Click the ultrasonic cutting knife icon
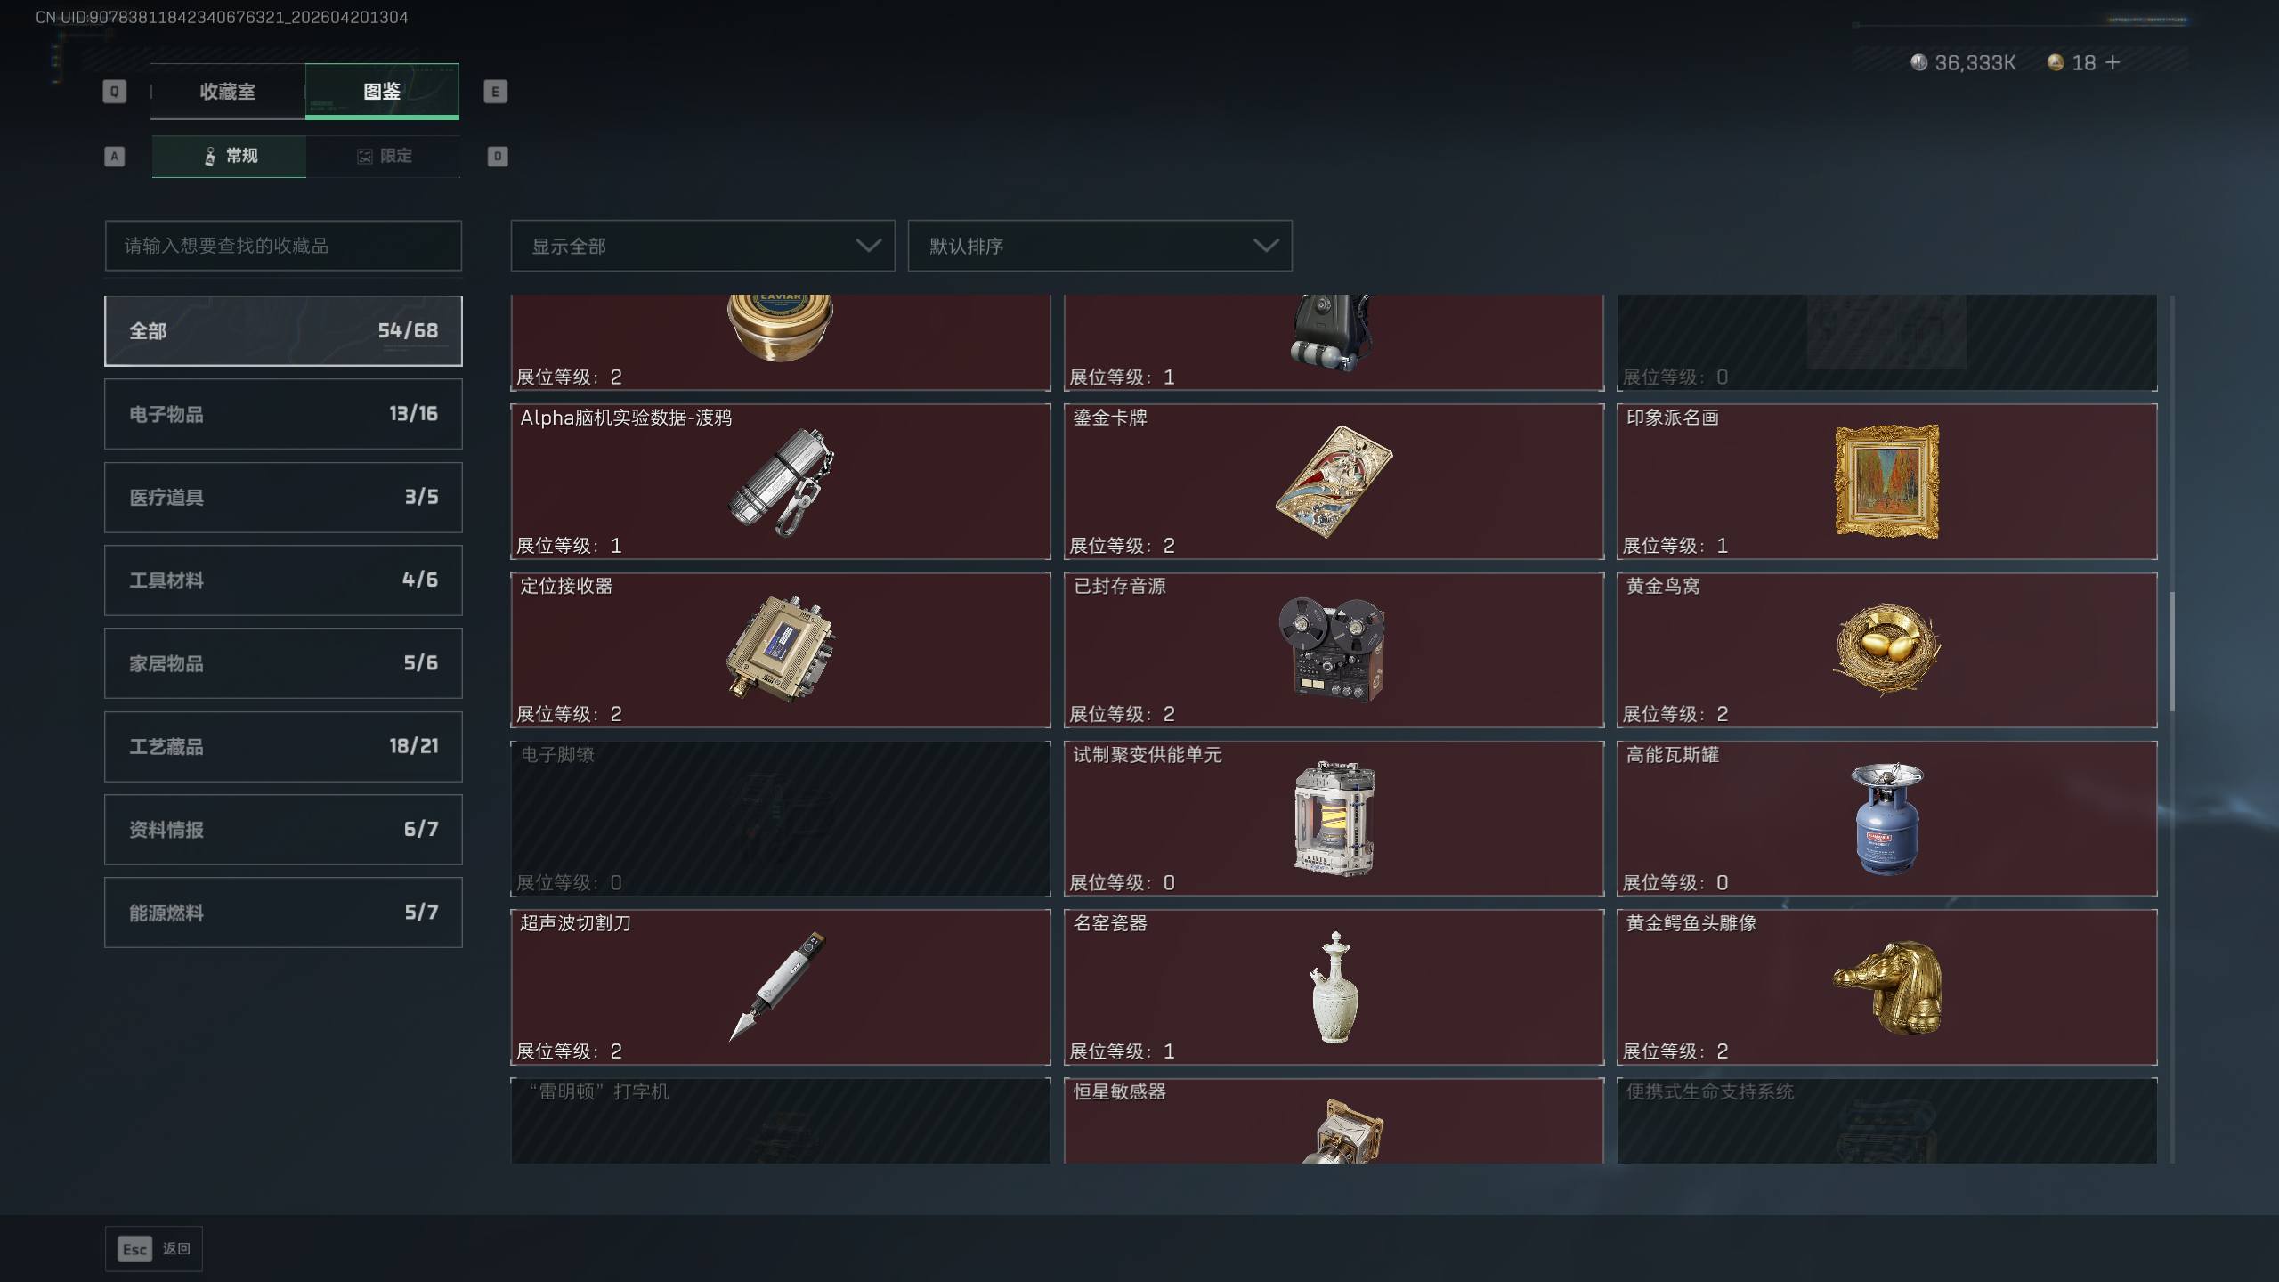The width and height of the screenshot is (2279, 1282). pos(778,986)
